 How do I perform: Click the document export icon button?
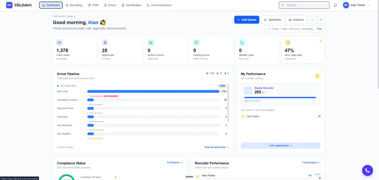coord(321,20)
